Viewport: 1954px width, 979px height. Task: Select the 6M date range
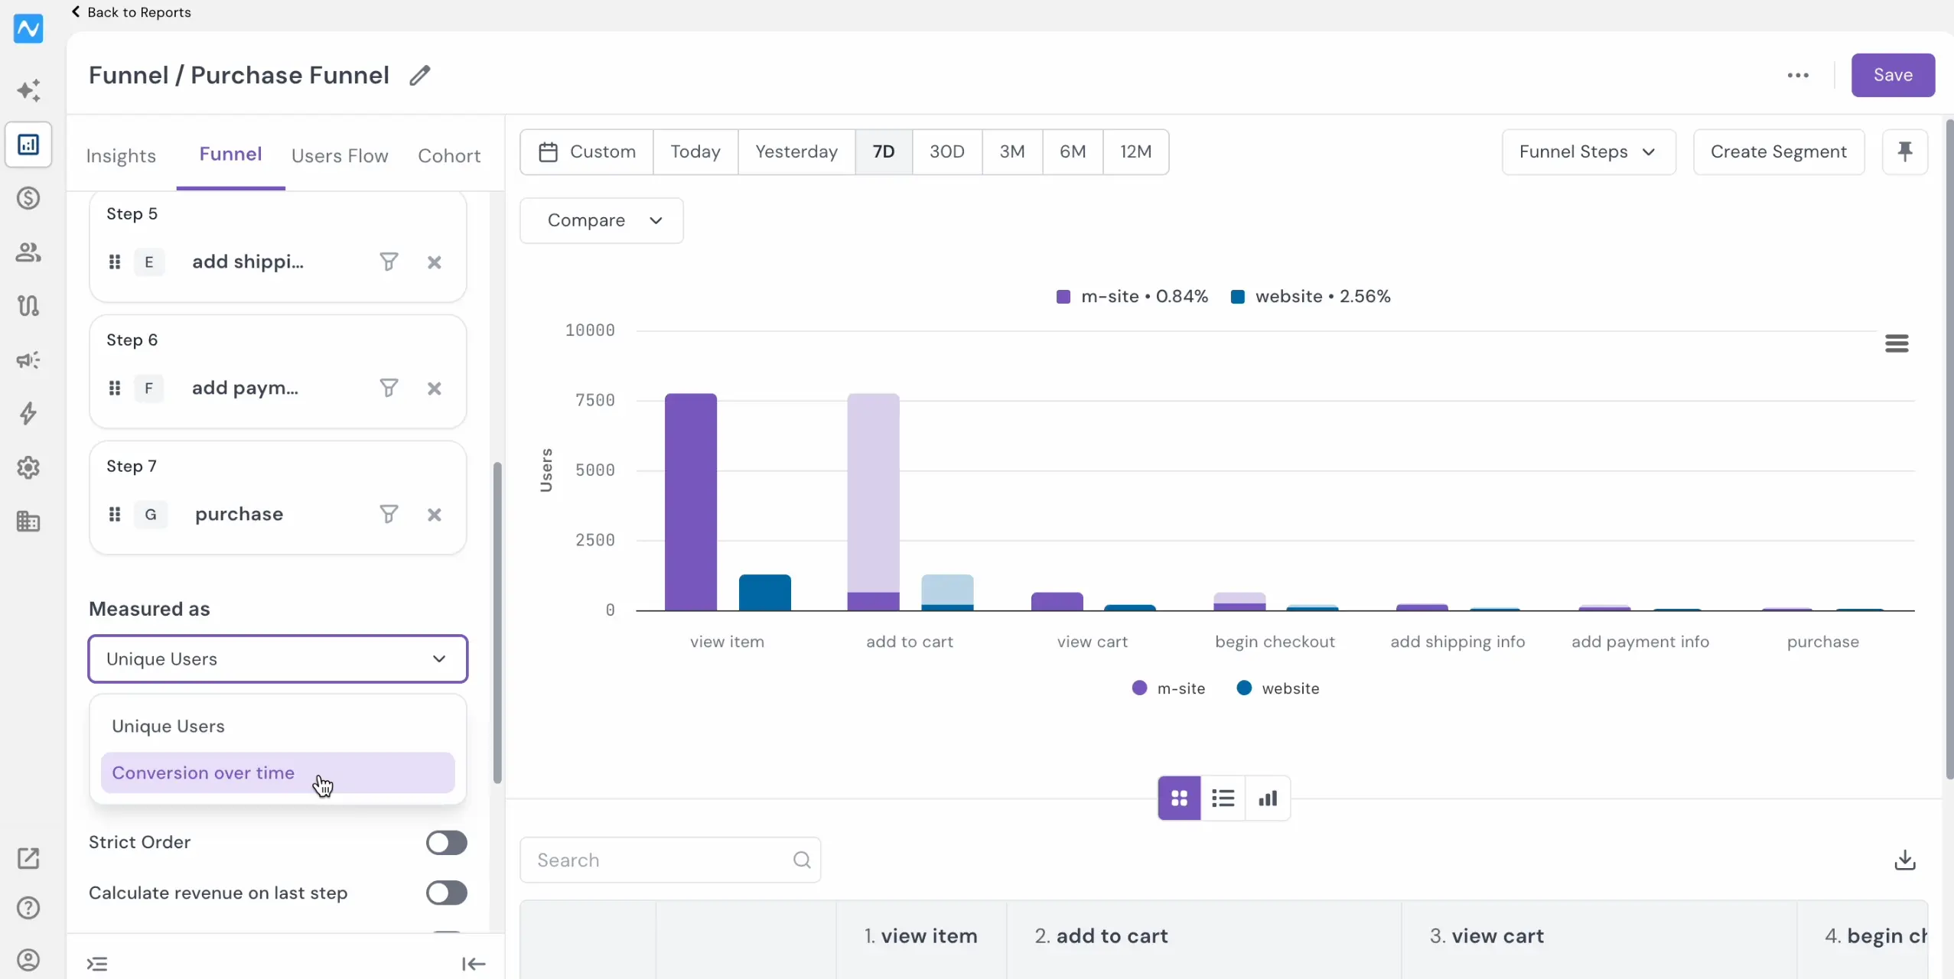[x=1073, y=151]
